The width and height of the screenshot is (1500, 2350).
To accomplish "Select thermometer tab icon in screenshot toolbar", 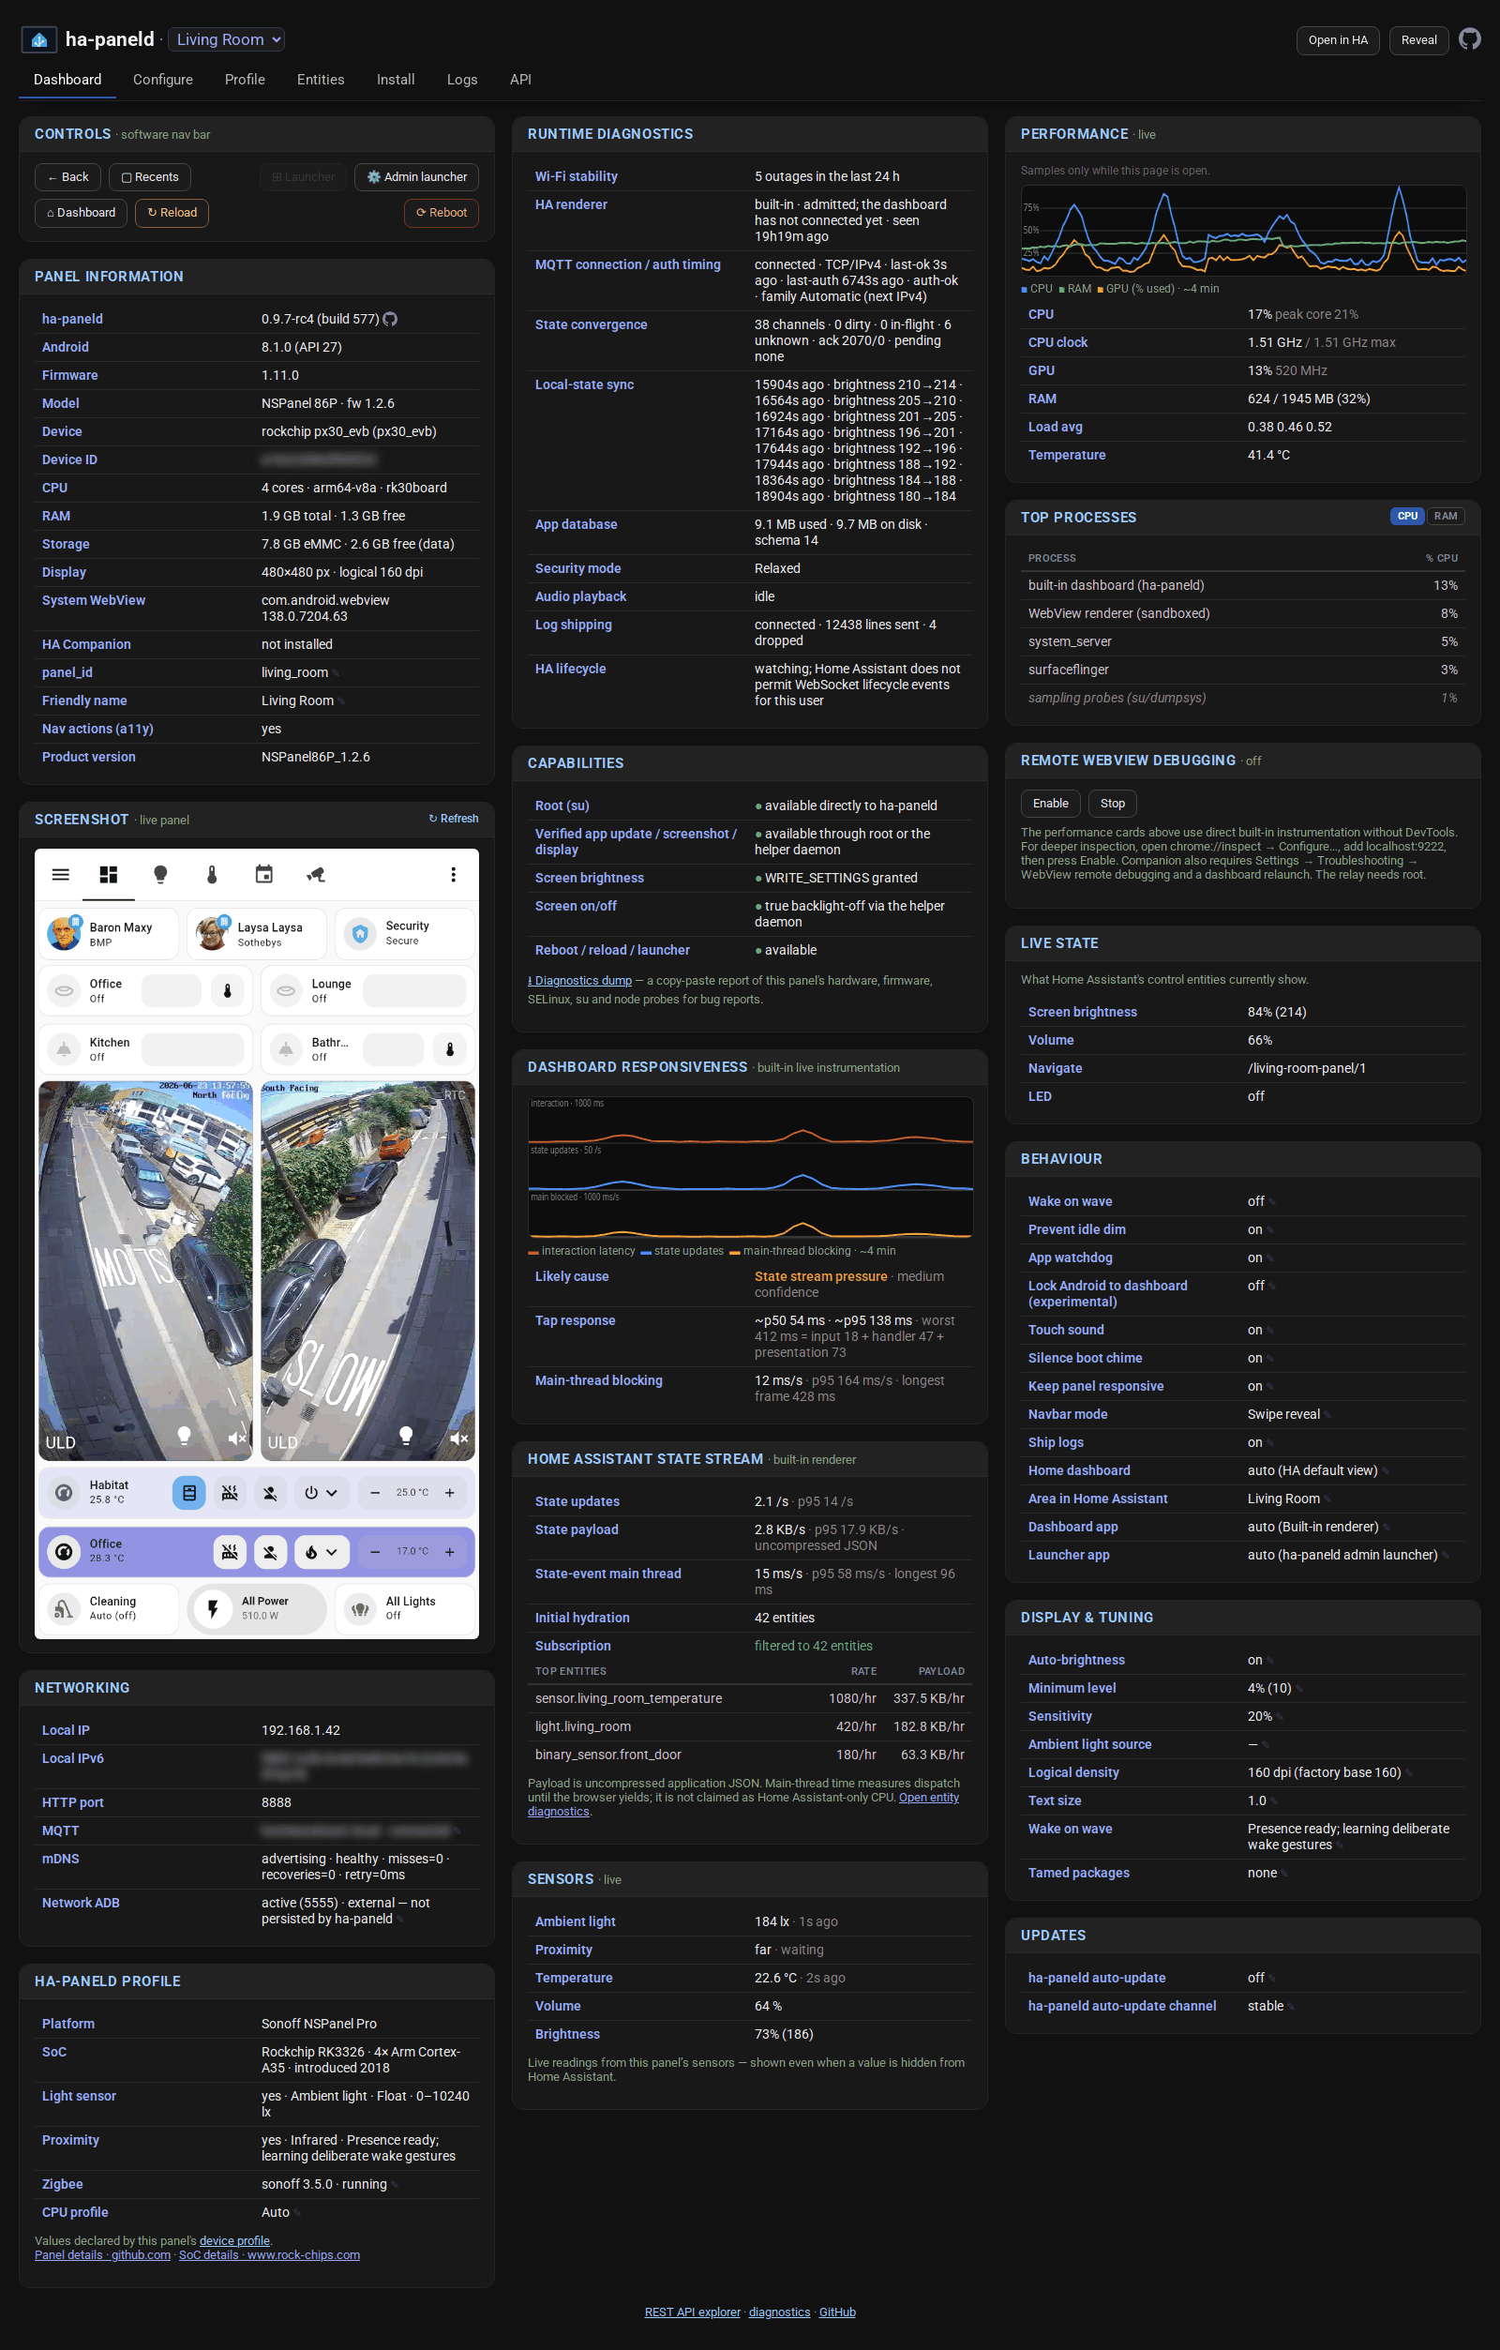I will (x=212, y=874).
